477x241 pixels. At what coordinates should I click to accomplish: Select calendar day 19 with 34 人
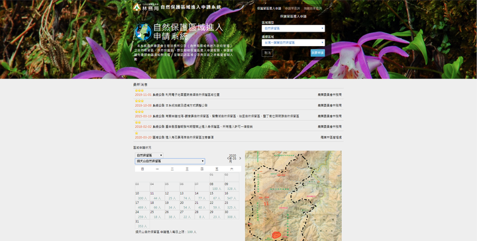click(x=172, y=205)
